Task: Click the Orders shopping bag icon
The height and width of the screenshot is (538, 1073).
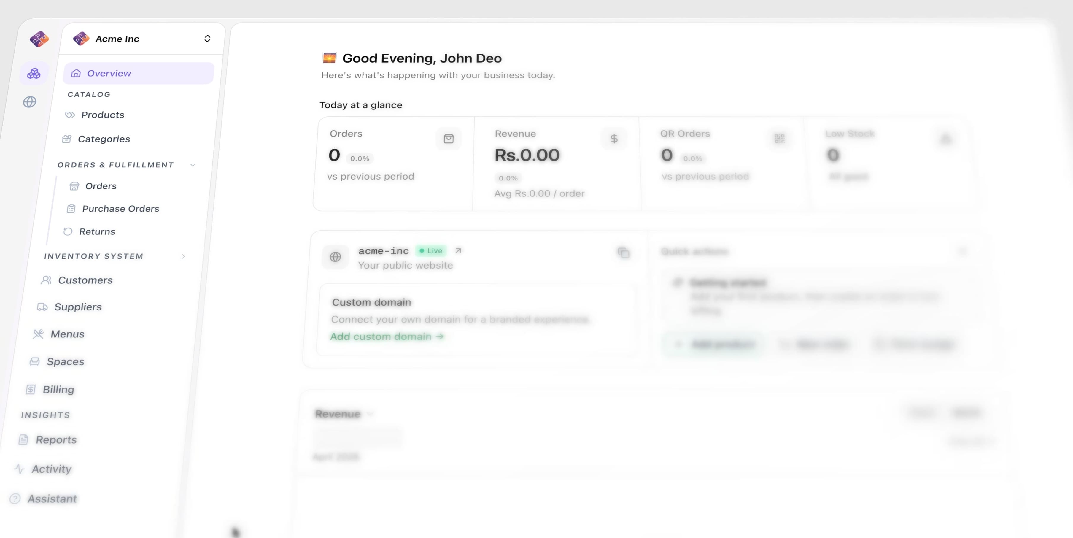Action: tap(449, 138)
